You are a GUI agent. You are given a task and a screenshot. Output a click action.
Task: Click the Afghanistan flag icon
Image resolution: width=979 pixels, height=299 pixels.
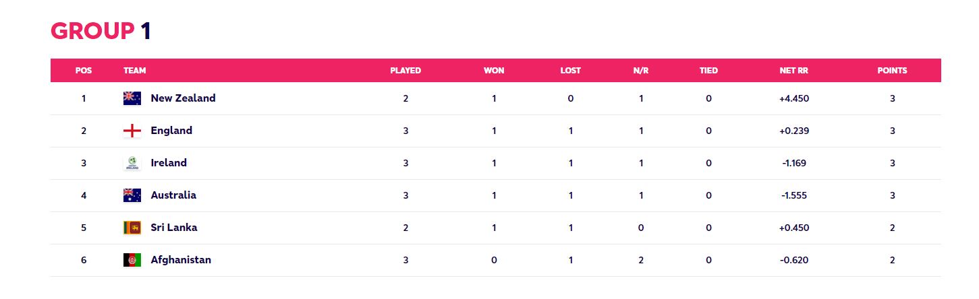(x=132, y=260)
